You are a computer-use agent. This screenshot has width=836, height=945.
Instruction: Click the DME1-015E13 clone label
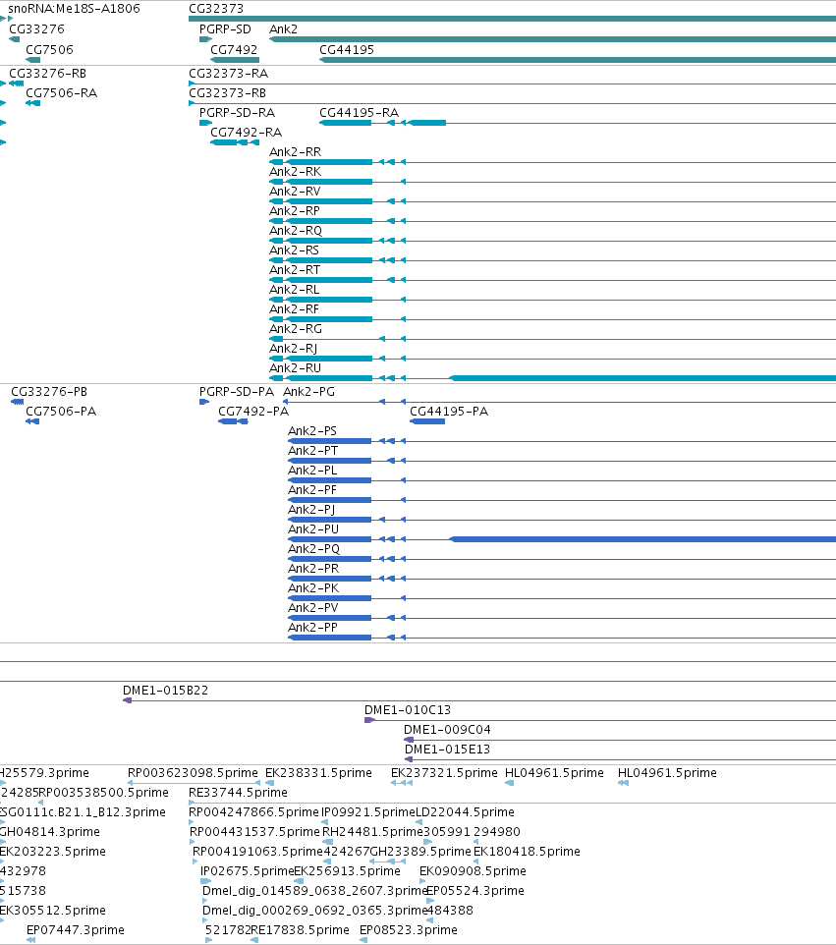click(447, 750)
